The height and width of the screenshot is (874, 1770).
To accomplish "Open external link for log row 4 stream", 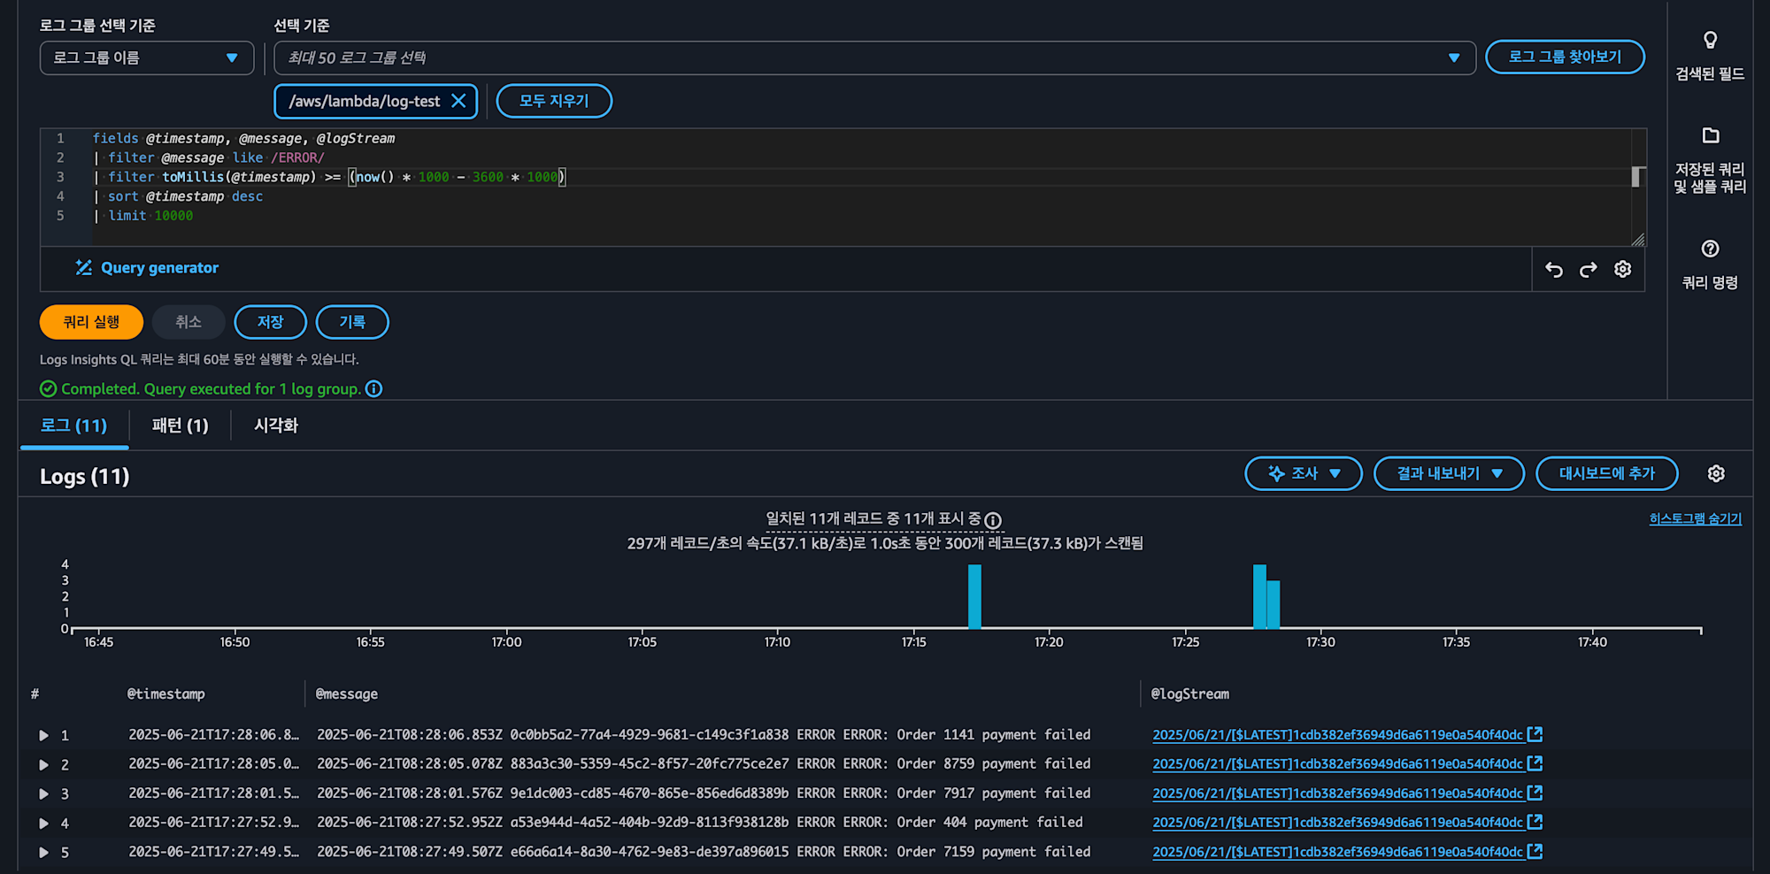I will [x=1535, y=822].
